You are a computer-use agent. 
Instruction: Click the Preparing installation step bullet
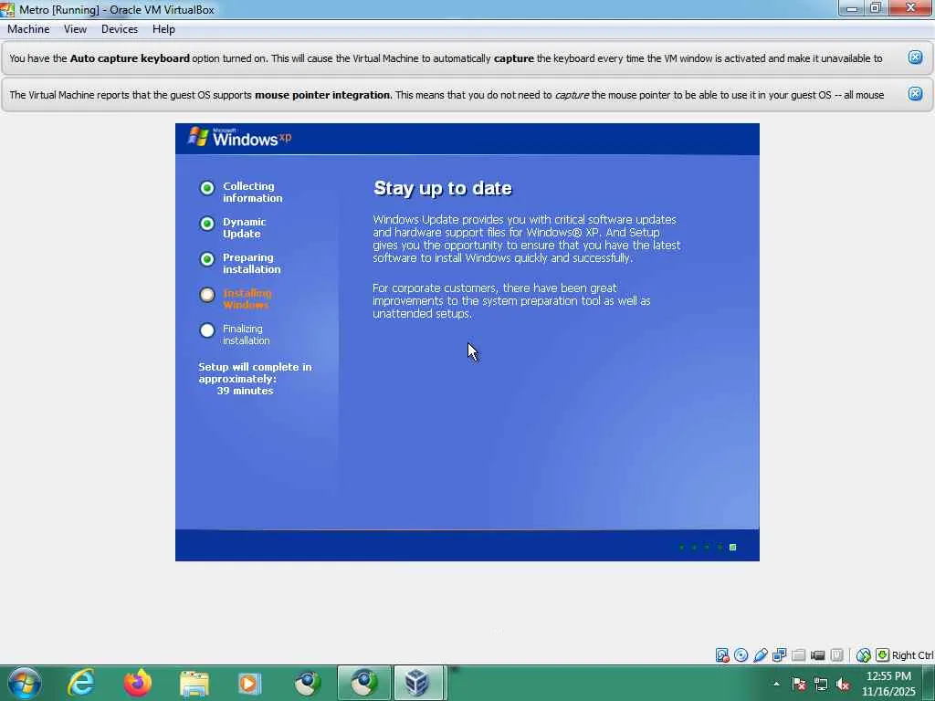(207, 259)
